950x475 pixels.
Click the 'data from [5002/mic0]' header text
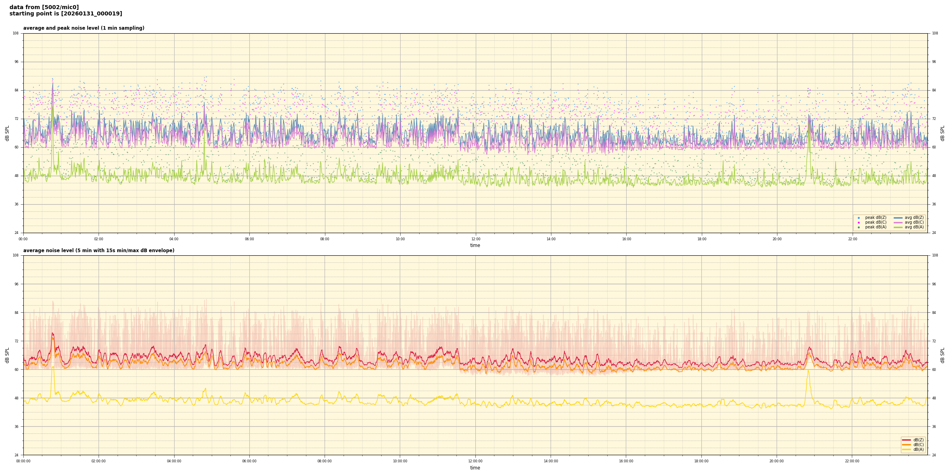pyautogui.click(x=44, y=7)
